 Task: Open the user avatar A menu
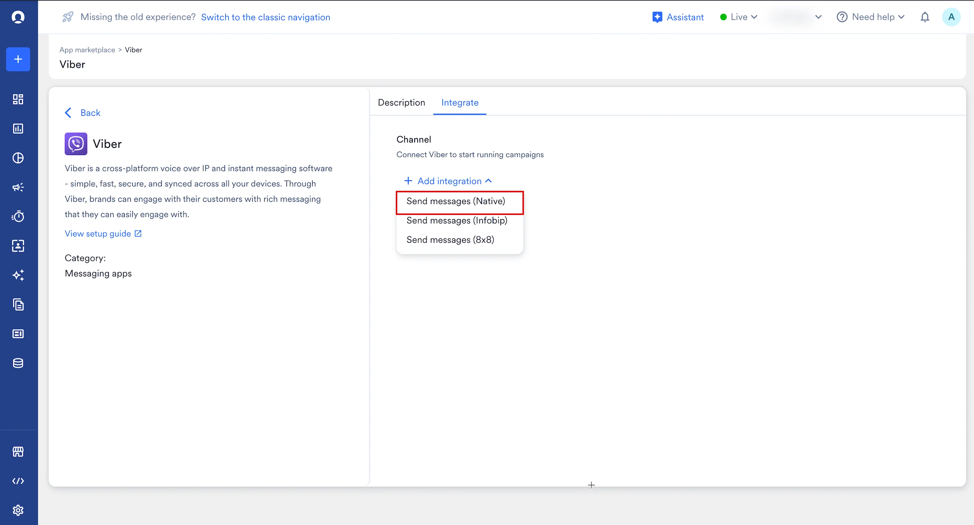(x=951, y=17)
